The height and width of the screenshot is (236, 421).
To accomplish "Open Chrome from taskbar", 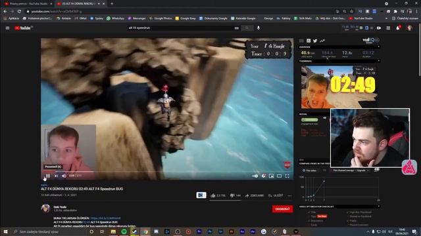I will point(145,231).
